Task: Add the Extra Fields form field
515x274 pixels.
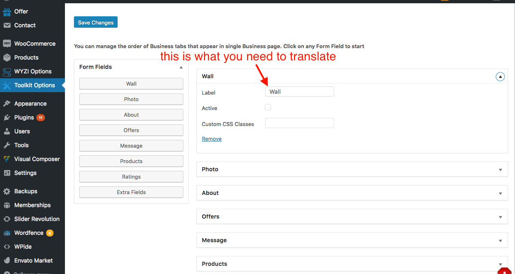Action: coord(131,192)
